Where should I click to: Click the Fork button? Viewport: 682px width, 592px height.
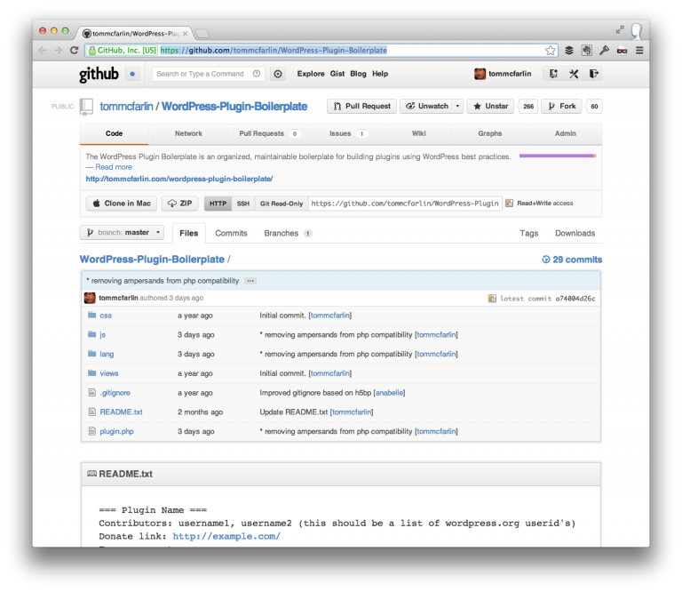[561, 106]
